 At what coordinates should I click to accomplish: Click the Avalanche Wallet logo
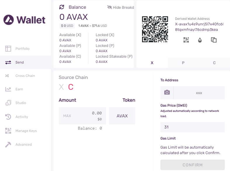(x=24, y=20)
